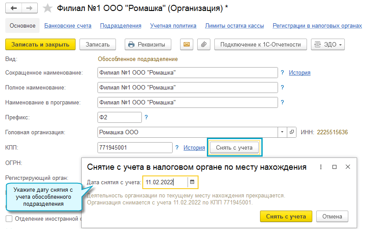This screenshot has width=365, height=229.
Task: Open calendar picker for deregistration date
Action: pyautogui.click(x=192, y=182)
